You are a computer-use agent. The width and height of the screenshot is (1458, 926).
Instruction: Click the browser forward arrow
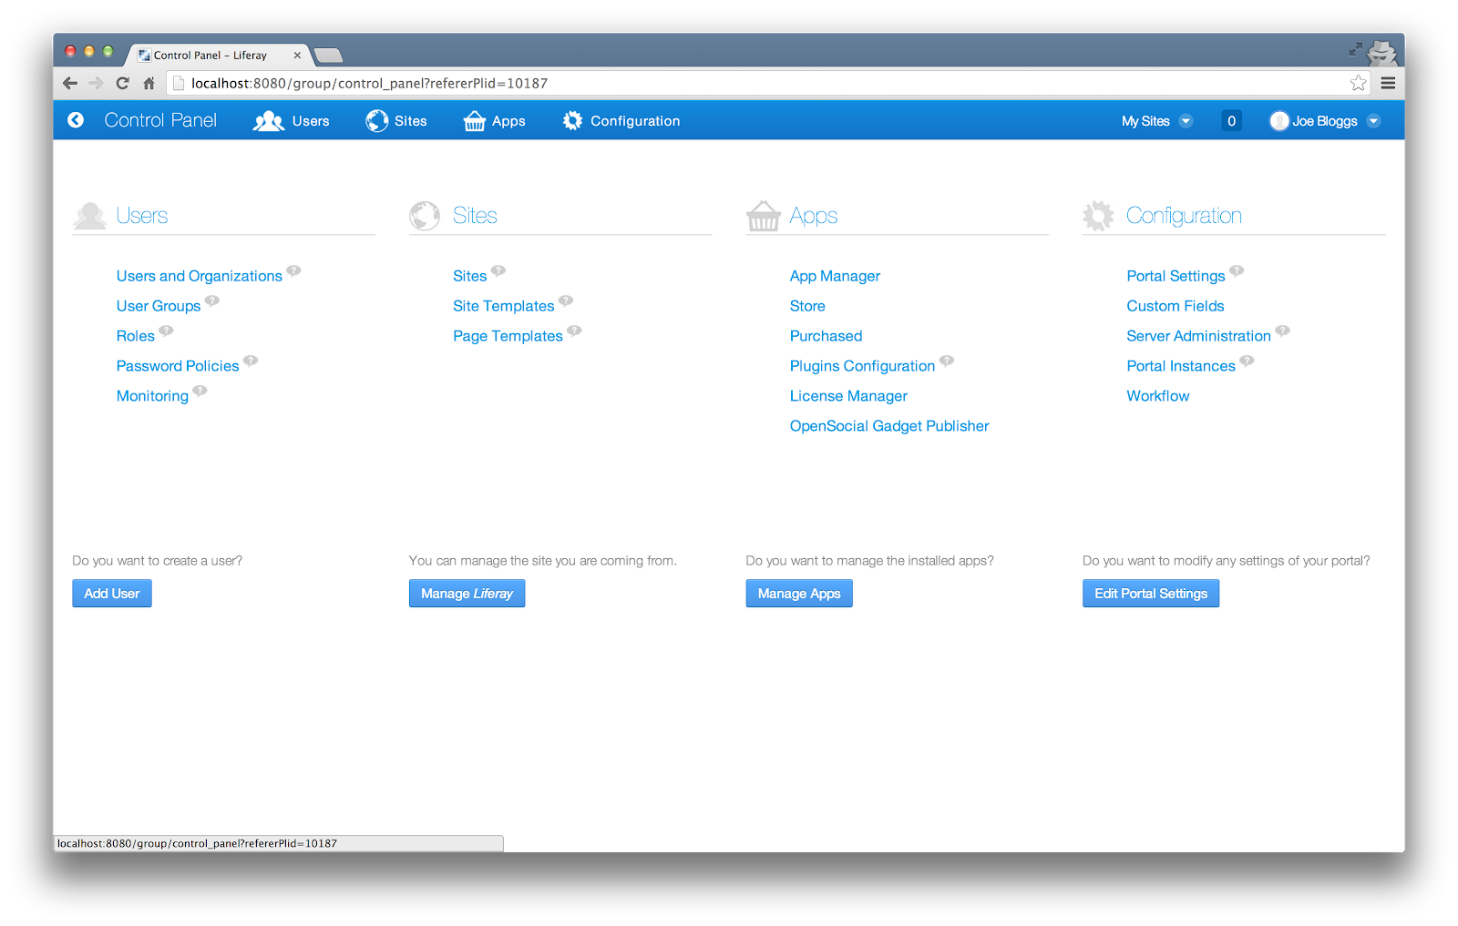96,83
